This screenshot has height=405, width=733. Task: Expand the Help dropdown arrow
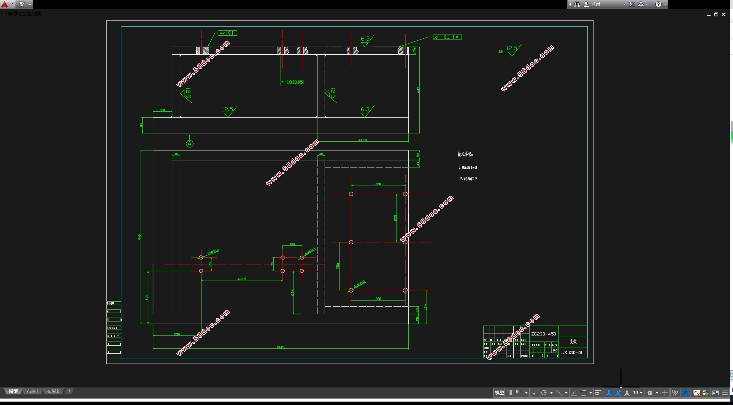pyautogui.click(x=665, y=4)
